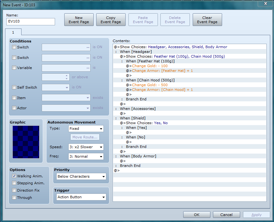Viewport: 274px width, 222px height.
Task: Enable the Through option checkbox
Action: click(x=14, y=198)
